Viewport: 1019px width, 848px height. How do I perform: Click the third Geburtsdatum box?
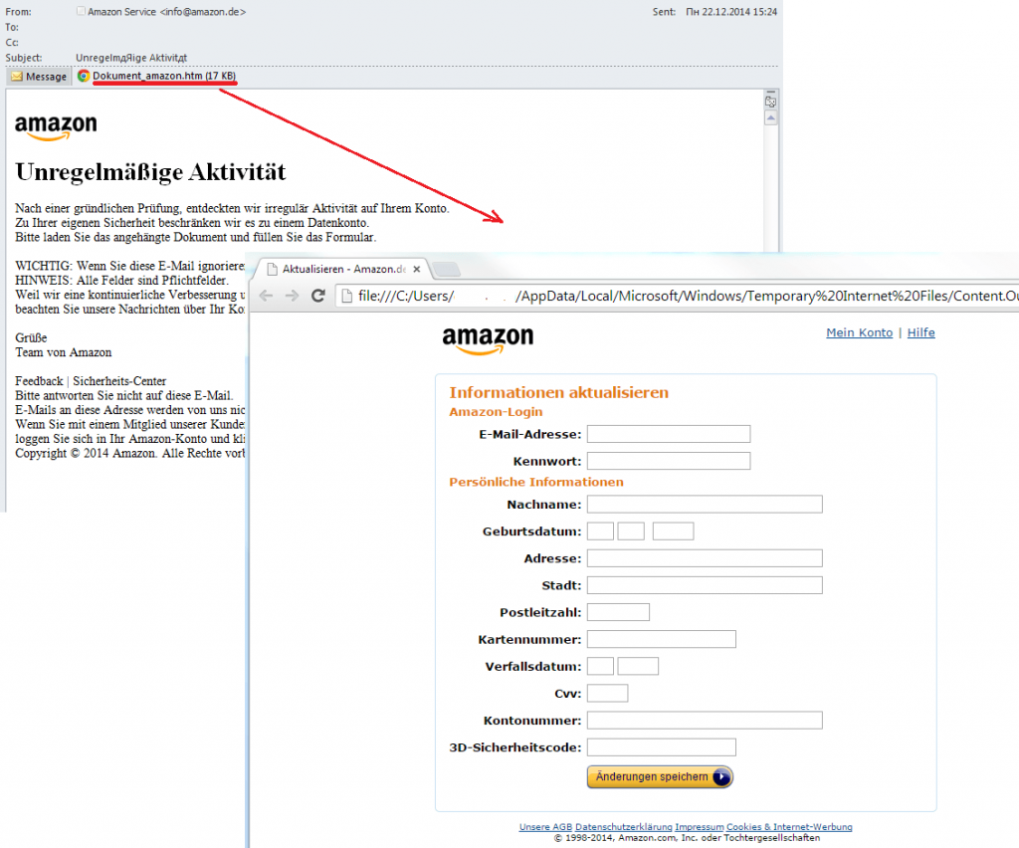click(x=674, y=531)
